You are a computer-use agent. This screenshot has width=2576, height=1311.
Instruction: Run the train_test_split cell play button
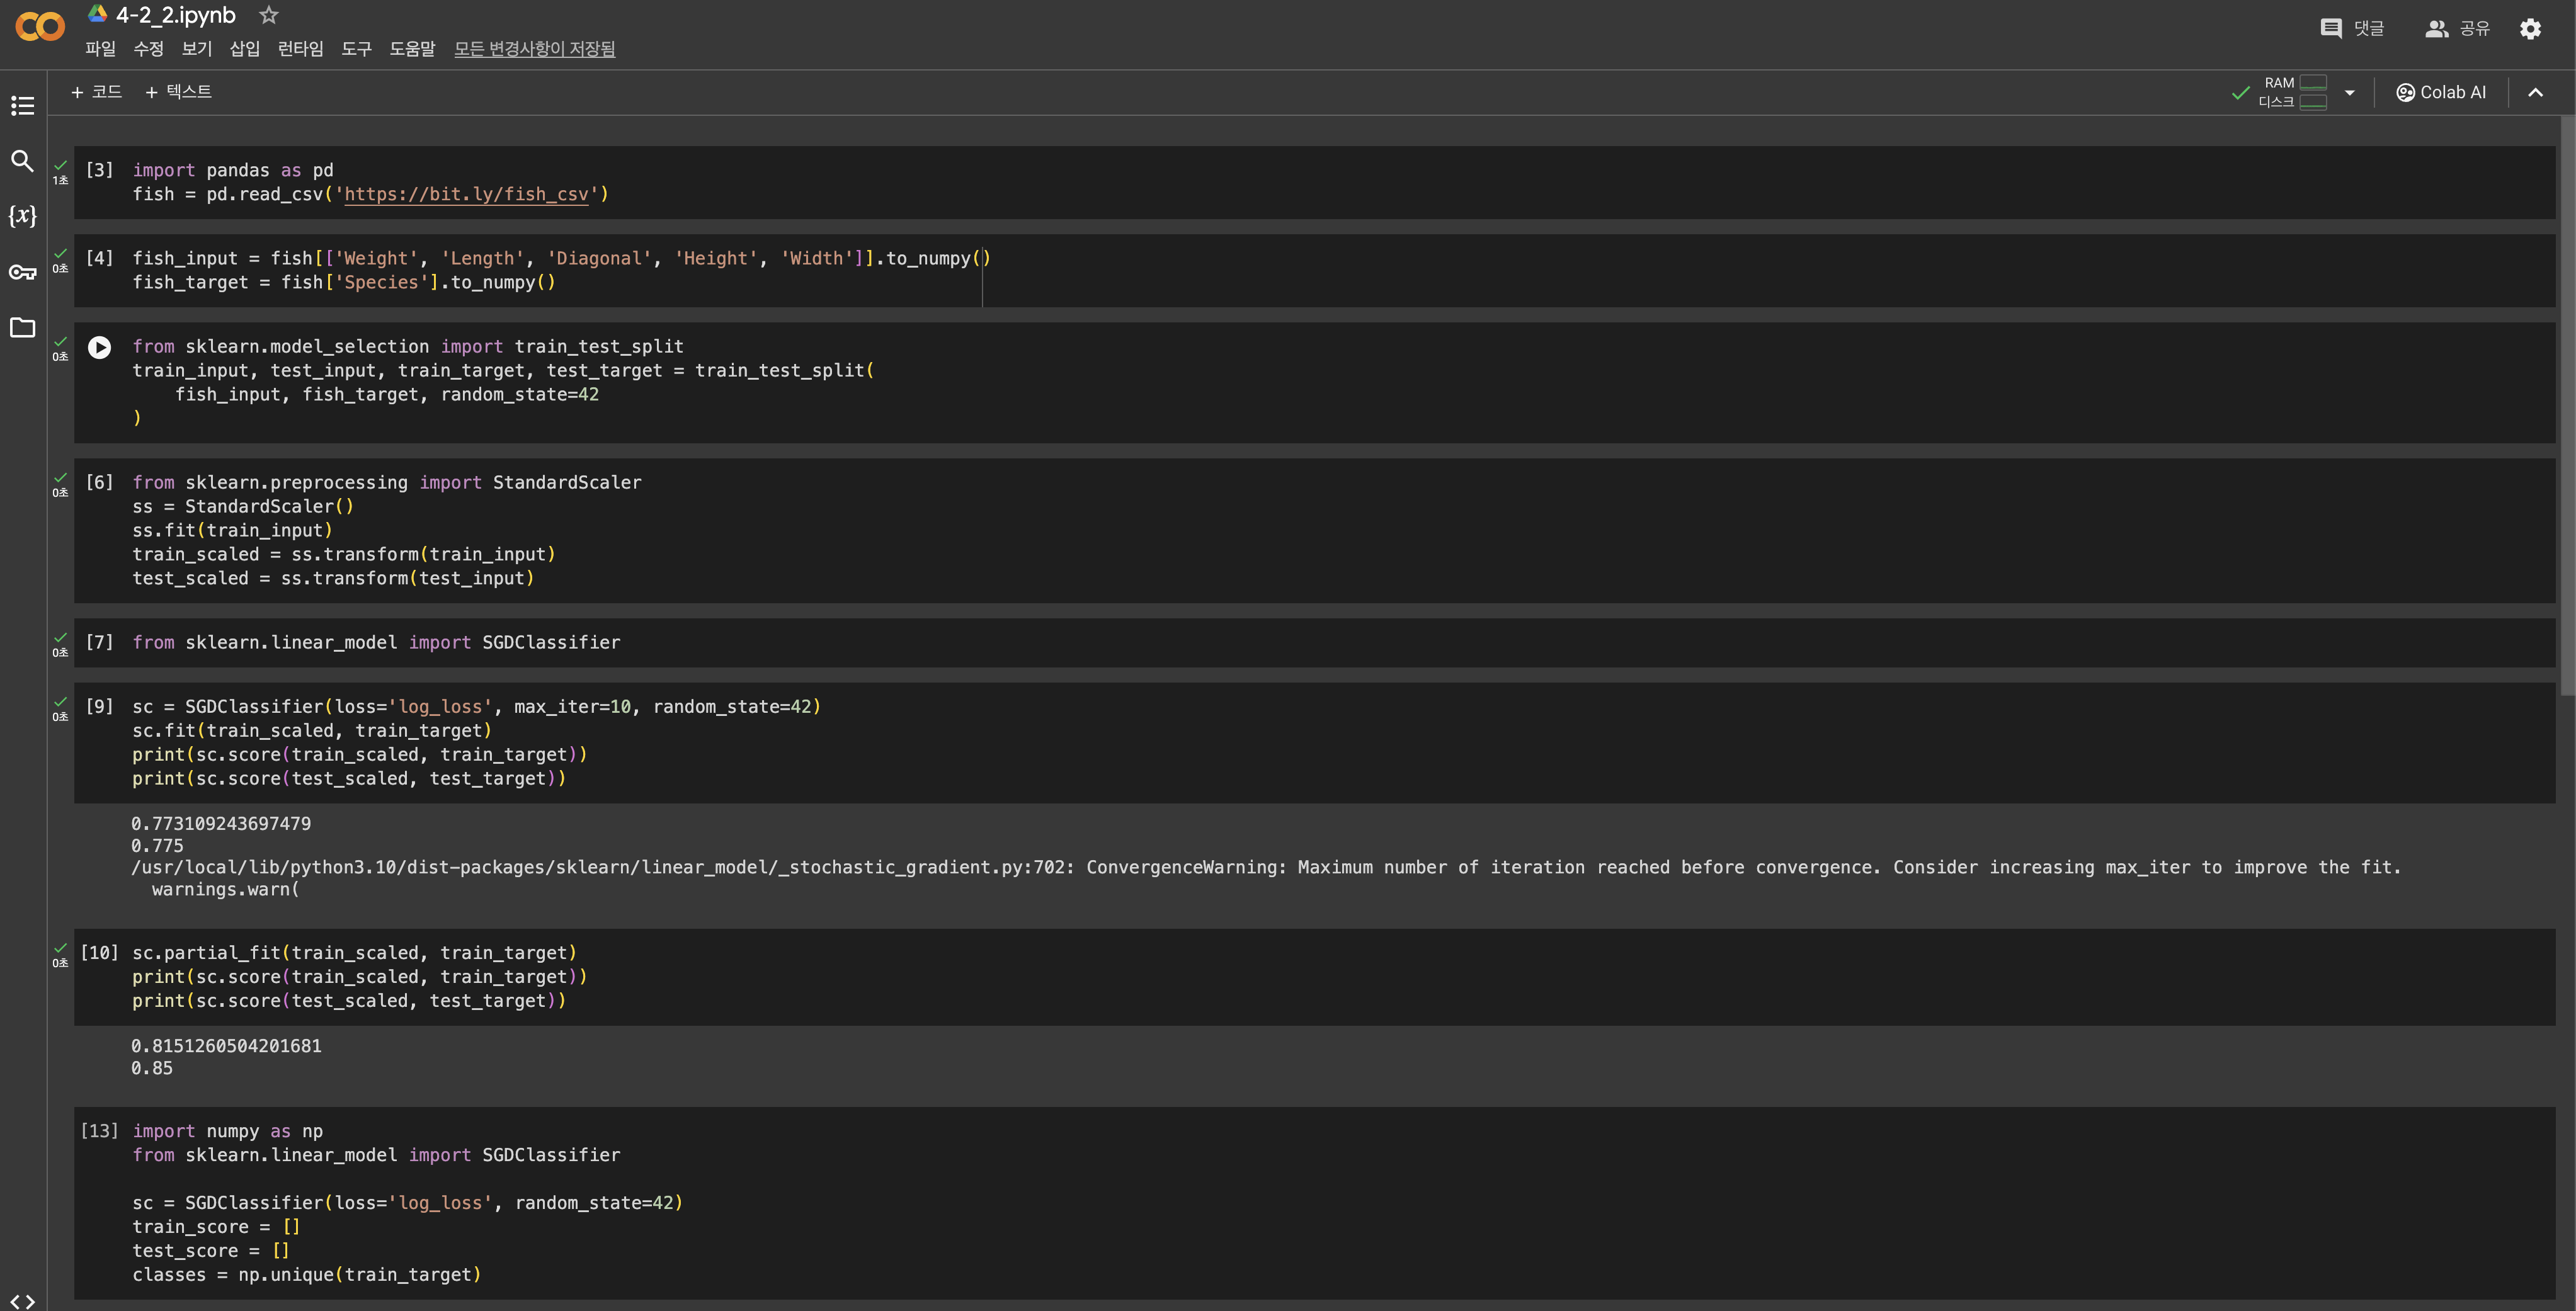coord(99,347)
